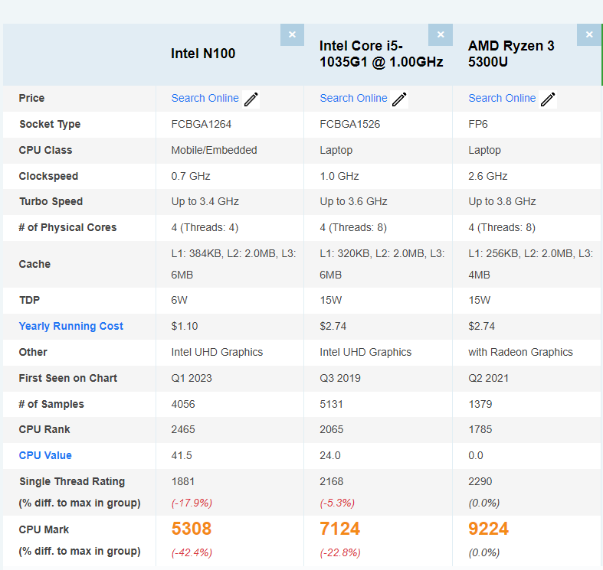Edit price pencil icon for Core i5-1035G1
The width and height of the screenshot is (603, 570).
point(399,99)
